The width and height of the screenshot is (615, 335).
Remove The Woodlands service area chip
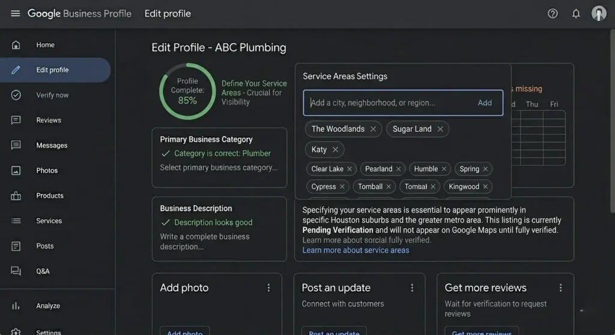[373, 129]
